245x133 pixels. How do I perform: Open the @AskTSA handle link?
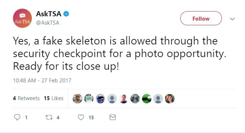48,23
